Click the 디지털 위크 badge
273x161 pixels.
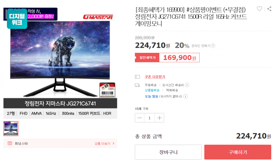pos(17,19)
